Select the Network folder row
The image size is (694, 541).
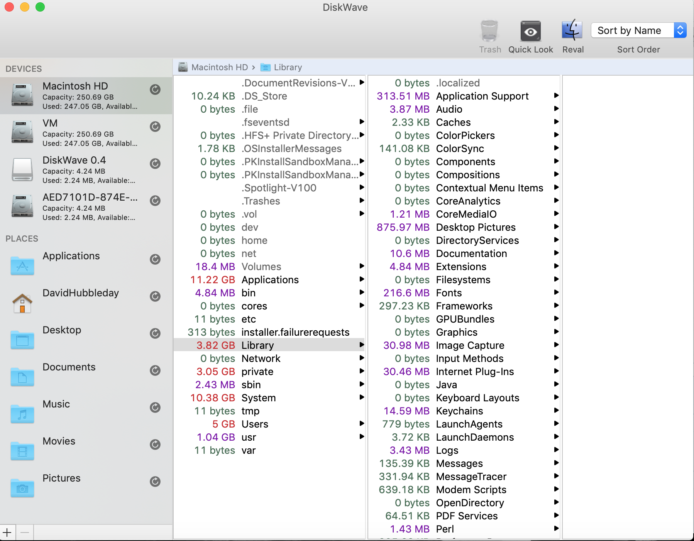pyautogui.click(x=269, y=358)
